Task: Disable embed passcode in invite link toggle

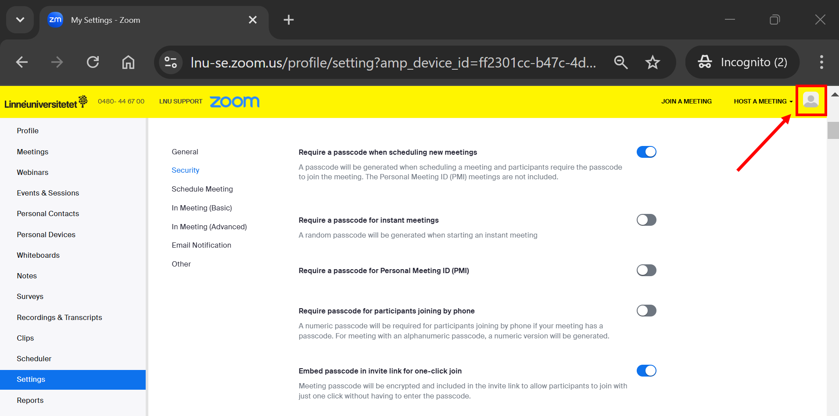Action: click(646, 370)
